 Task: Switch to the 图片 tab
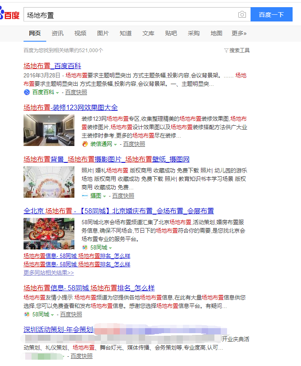tap(103, 33)
